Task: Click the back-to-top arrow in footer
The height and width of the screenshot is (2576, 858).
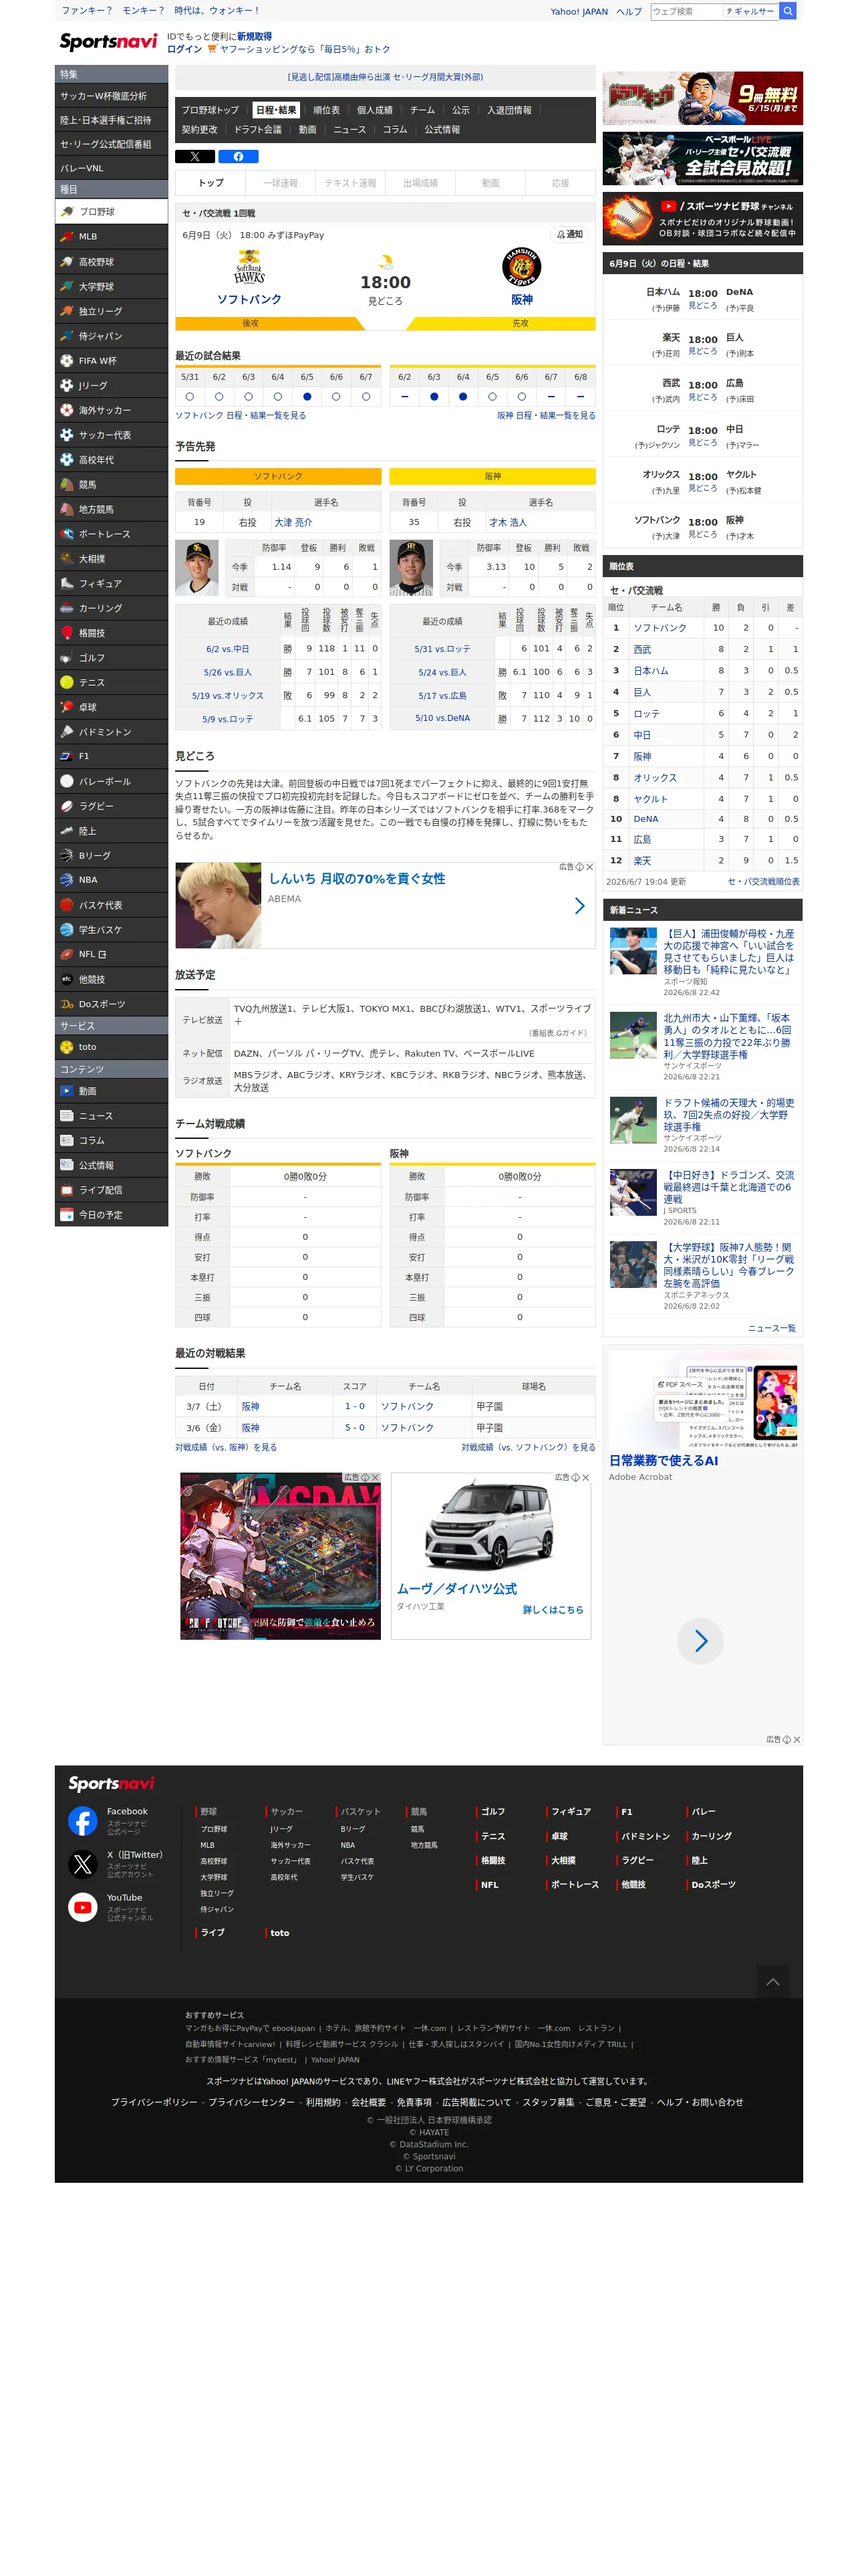Action: (x=772, y=1982)
